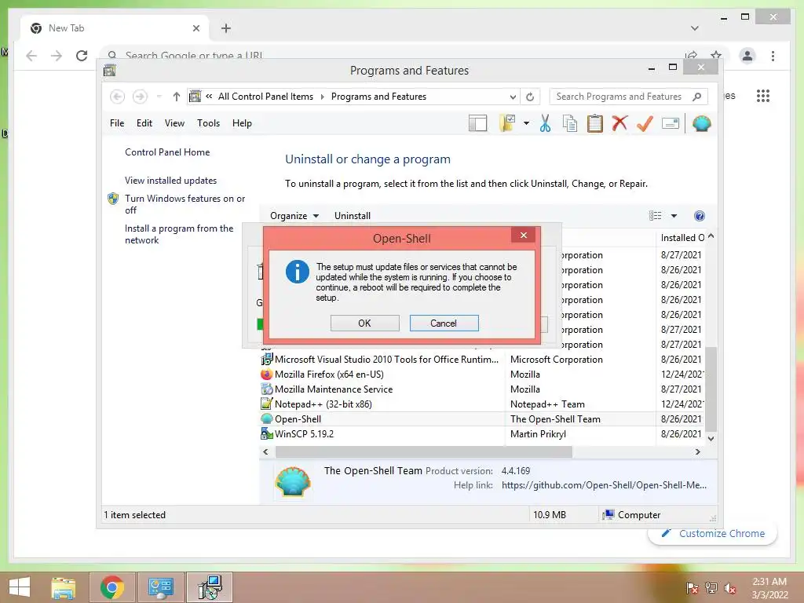Open the folder options dropdown arrow

pos(526,123)
